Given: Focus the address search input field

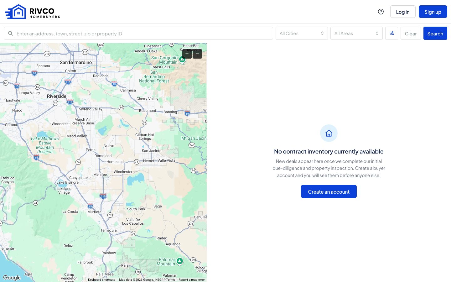Looking at the screenshot, I should coord(138,33).
